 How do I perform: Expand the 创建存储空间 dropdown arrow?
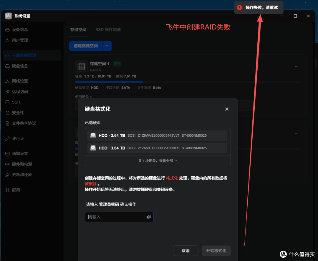click(107, 46)
